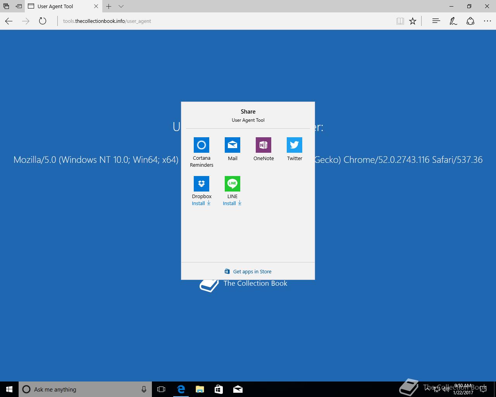Open File Explorer from taskbar
The height and width of the screenshot is (397, 496).
click(200, 389)
